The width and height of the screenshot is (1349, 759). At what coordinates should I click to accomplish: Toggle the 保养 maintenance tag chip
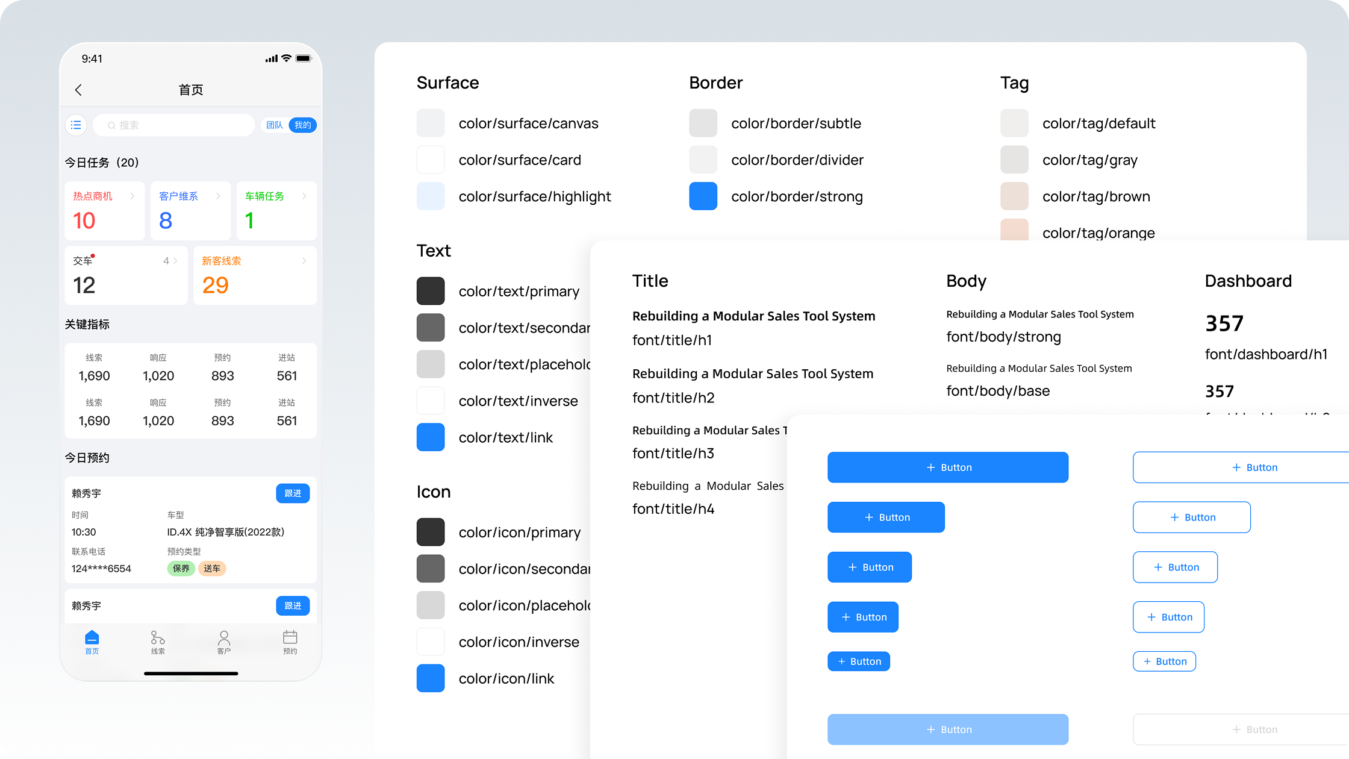(181, 568)
